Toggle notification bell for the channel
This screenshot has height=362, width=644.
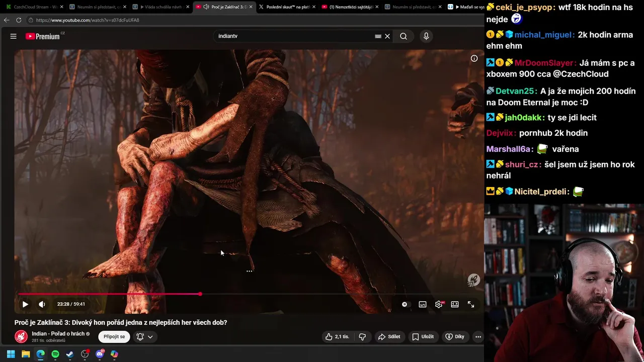tap(140, 337)
